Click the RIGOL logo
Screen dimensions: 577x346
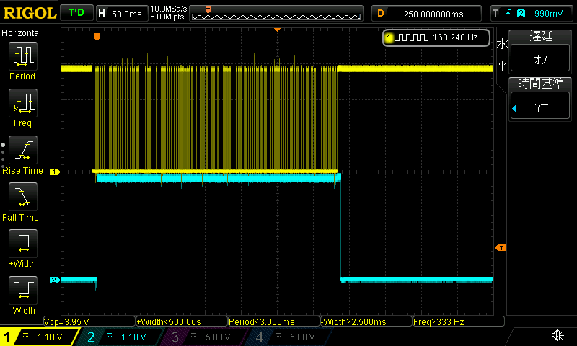coord(30,13)
